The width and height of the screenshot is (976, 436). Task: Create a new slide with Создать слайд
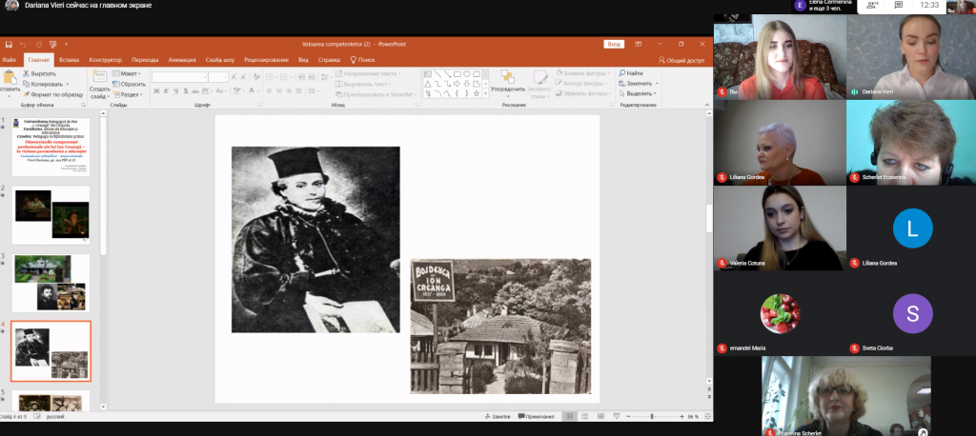pos(99,84)
